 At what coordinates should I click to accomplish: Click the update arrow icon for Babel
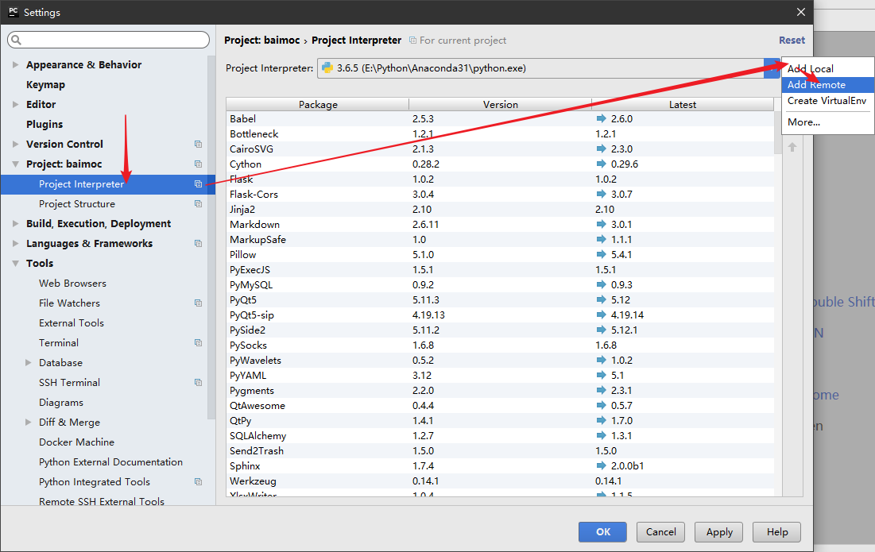click(601, 118)
